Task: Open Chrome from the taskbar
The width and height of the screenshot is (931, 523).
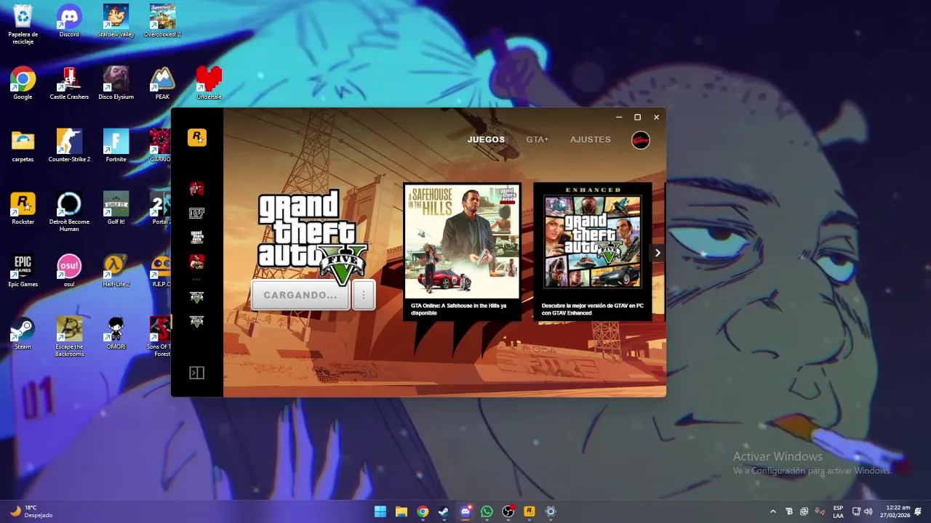Action: pos(423,511)
